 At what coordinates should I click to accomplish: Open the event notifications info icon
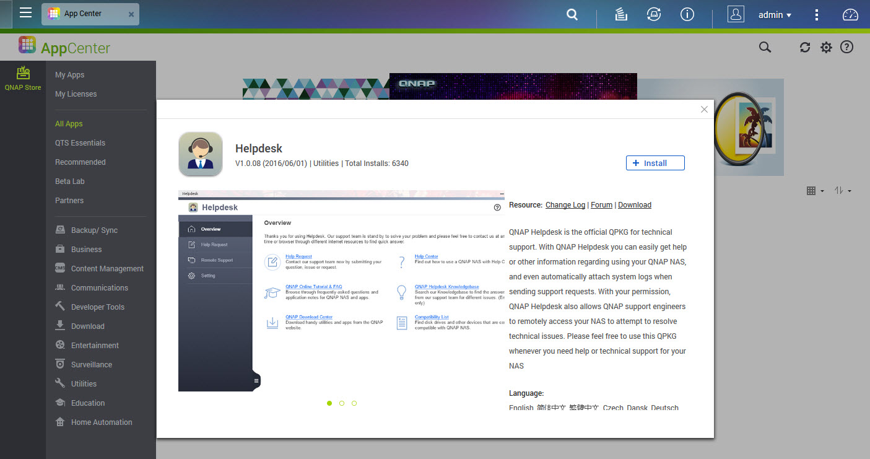(687, 15)
